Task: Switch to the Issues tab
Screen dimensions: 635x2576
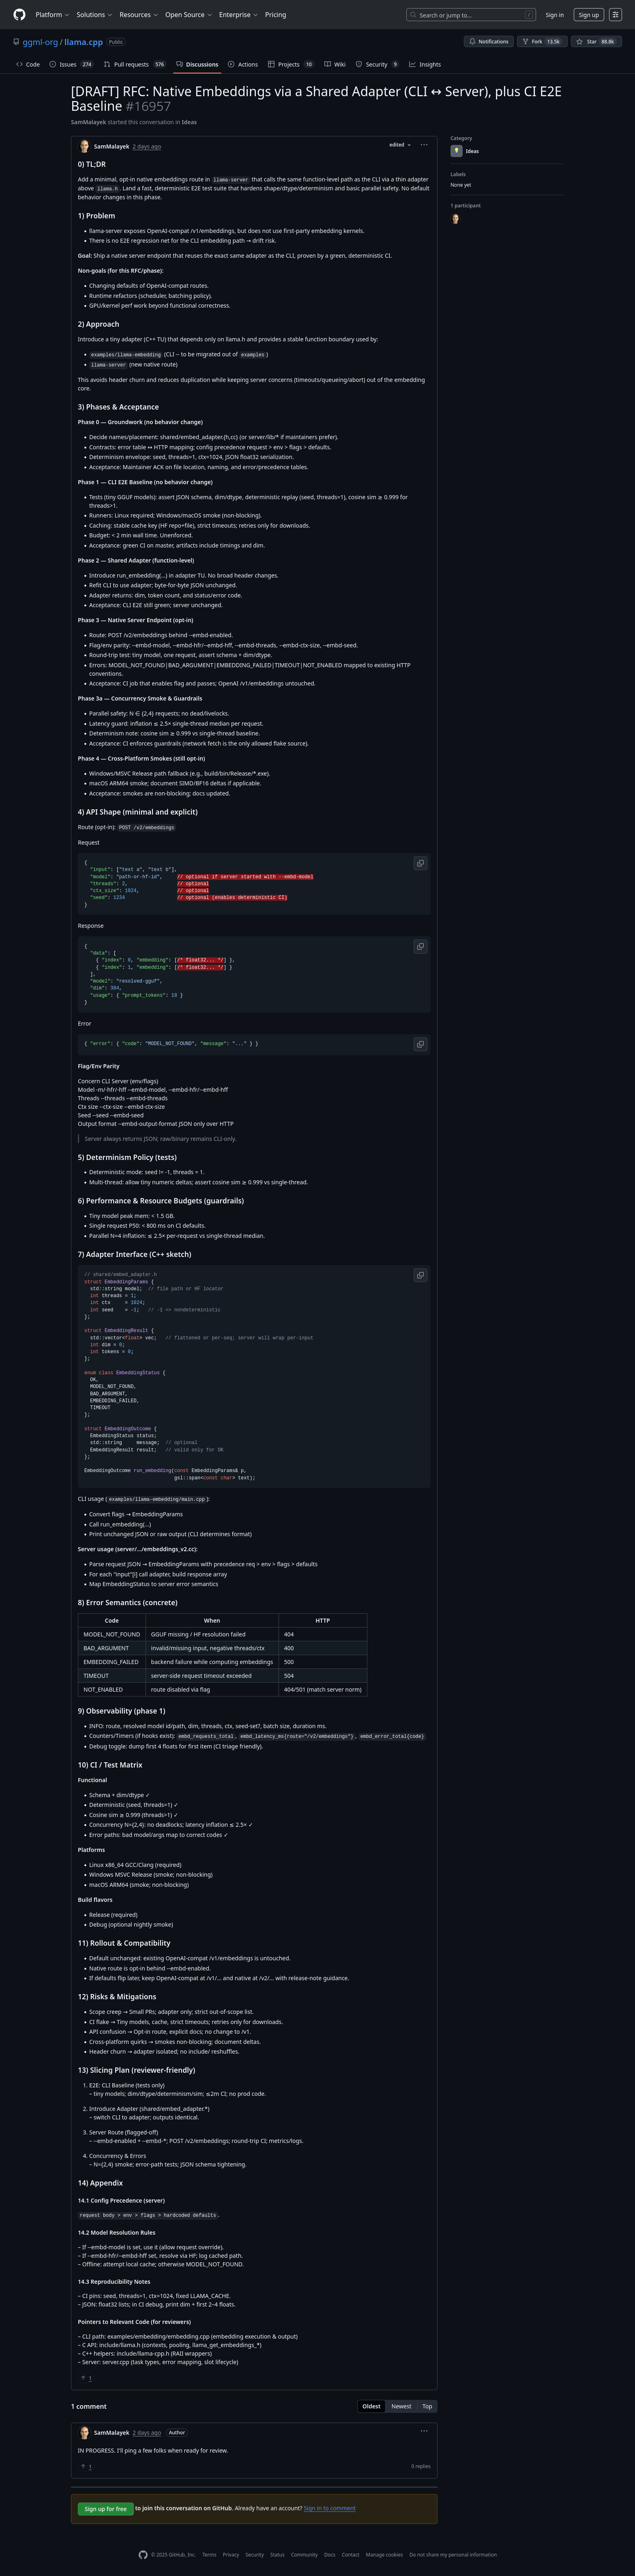Action: tap(71, 64)
